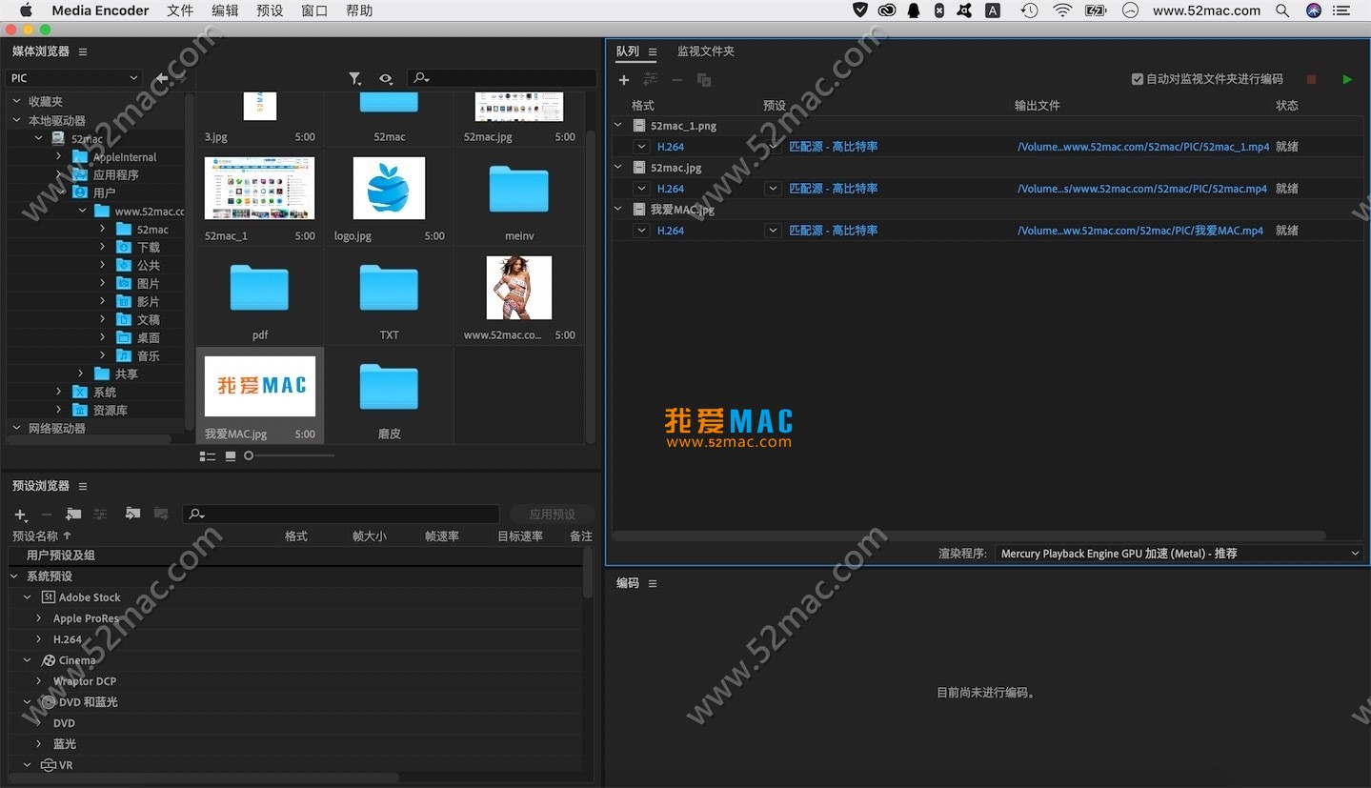Select the Wraptor DCP preset group
1371x788 pixels.
(85, 681)
